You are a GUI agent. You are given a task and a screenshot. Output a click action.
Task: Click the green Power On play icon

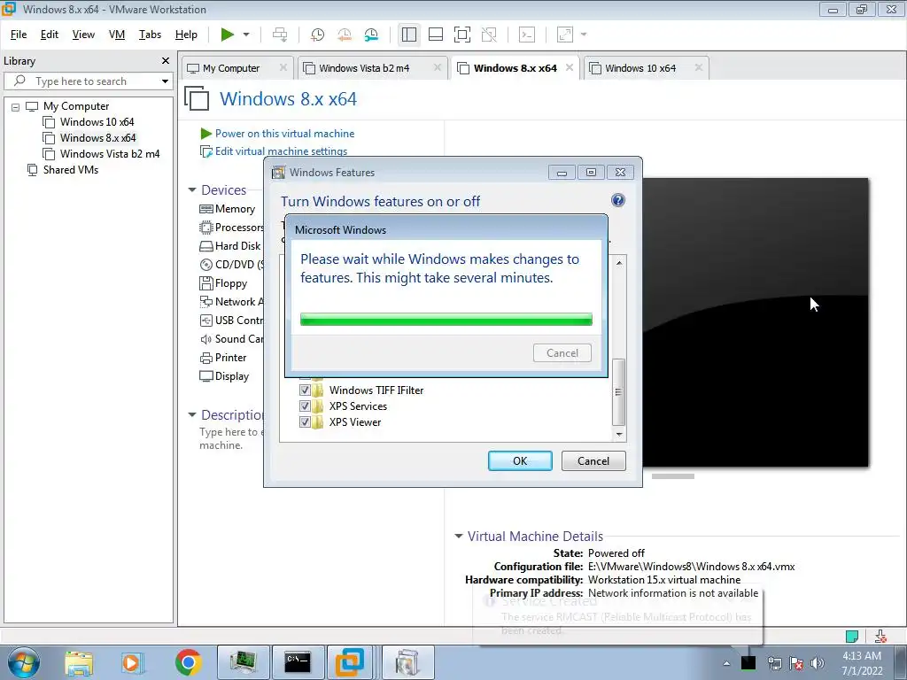228,35
